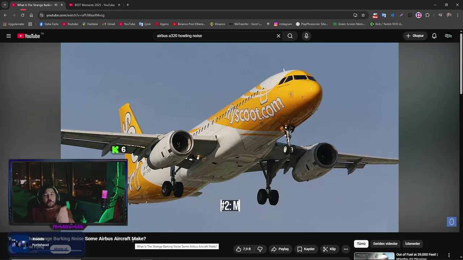
Task: Click the purple S extension icon
Action: (x=419, y=15)
